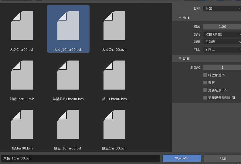The height and width of the screenshot is (164, 241).
Task: Click the 缩放 1.00 value field
Action: tap(222, 27)
